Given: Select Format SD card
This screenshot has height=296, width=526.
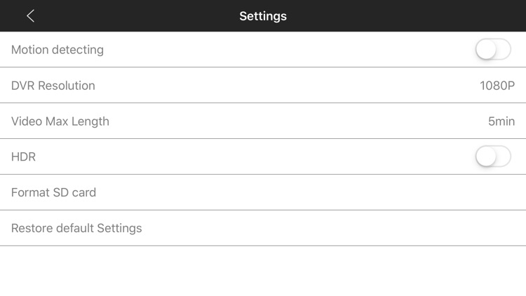Looking at the screenshot, I should 53,192.
